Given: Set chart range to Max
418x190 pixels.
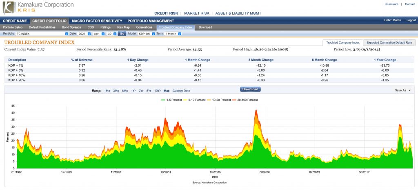Looking at the screenshot, I should pos(167,91).
